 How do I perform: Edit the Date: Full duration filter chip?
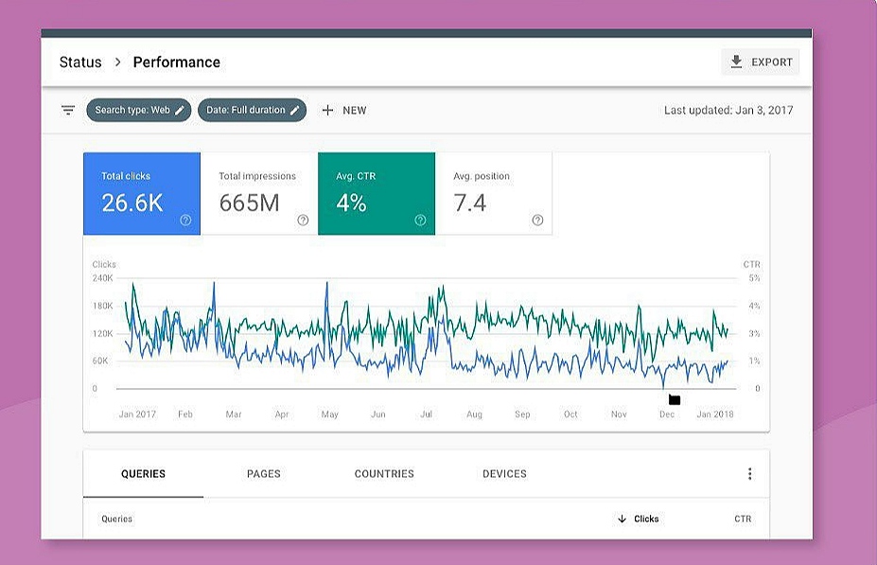pyautogui.click(x=253, y=110)
